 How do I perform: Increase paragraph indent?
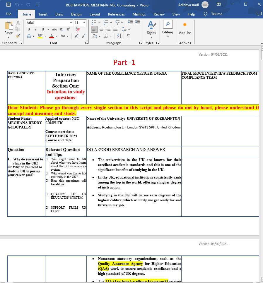click(x=137, y=23)
